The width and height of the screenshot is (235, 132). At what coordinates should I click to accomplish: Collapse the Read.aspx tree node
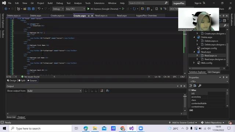click(x=194, y=52)
